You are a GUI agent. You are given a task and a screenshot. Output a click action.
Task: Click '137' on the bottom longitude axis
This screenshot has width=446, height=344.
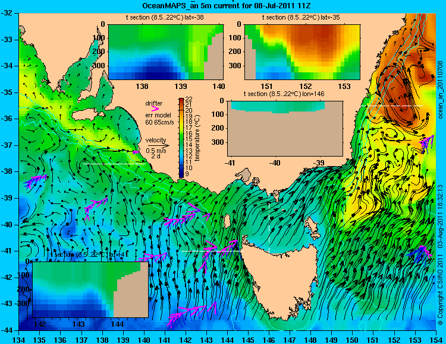coord(81,340)
